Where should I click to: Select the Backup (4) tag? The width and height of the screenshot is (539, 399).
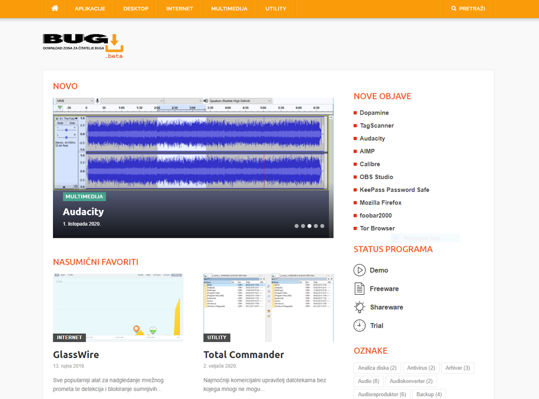[x=429, y=394]
